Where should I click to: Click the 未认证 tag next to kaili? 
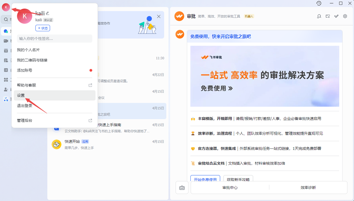tap(48, 20)
